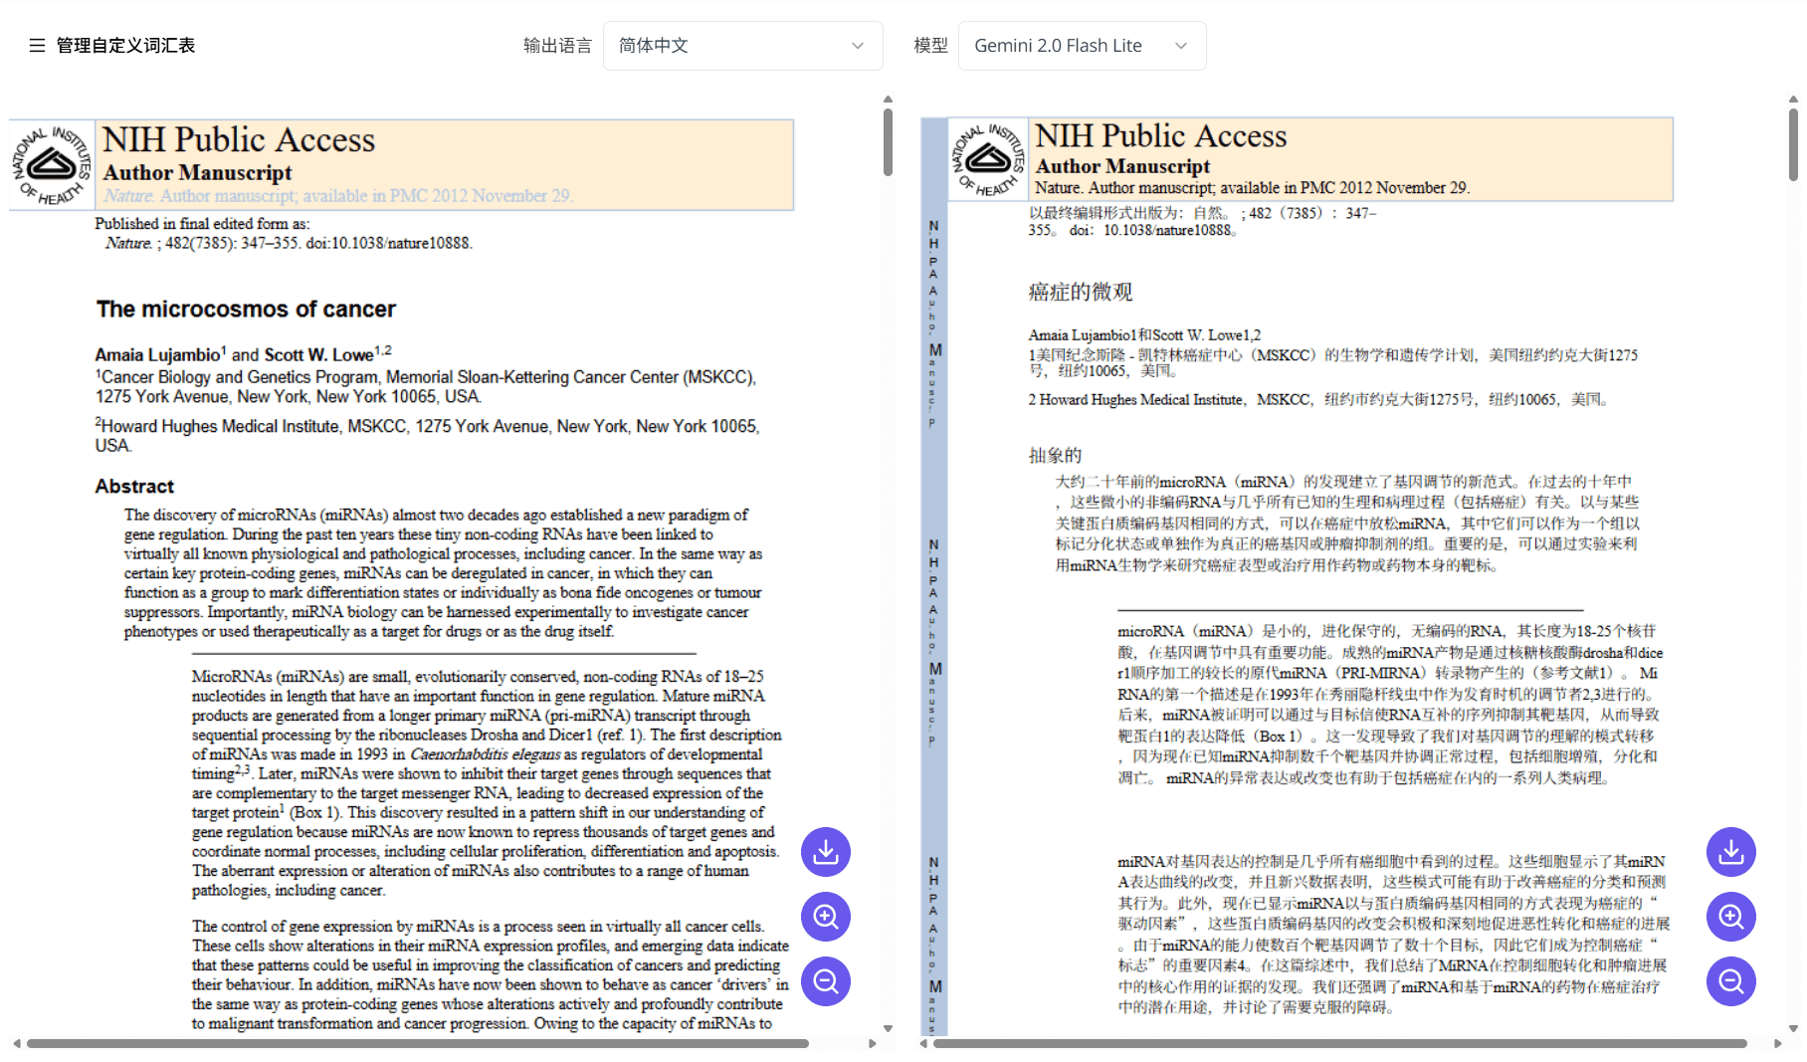Click the NIH logo in the translated document
The width and height of the screenshot is (1807, 1062).
coord(987,159)
